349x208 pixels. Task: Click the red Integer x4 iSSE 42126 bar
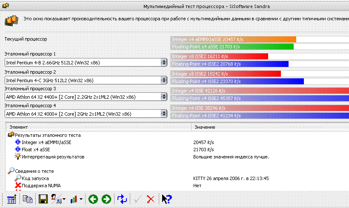260,91
